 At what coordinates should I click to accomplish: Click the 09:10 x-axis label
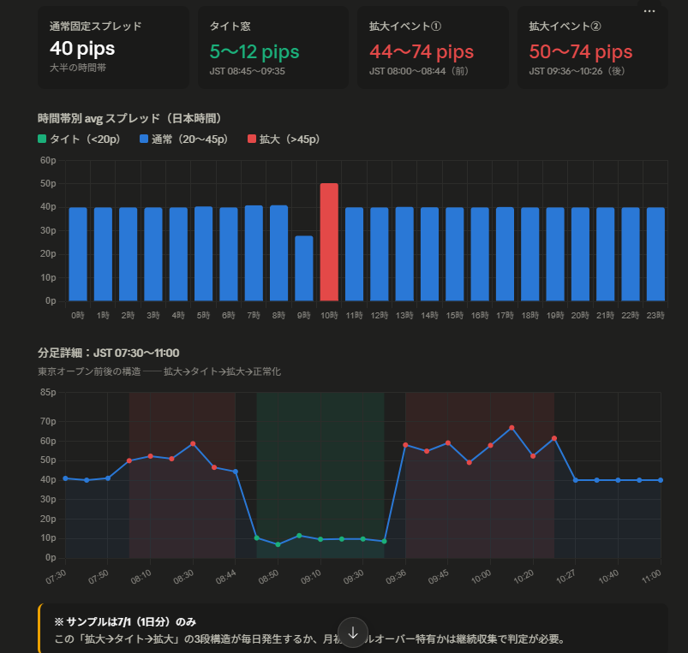pyautogui.click(x=311, y=577)
